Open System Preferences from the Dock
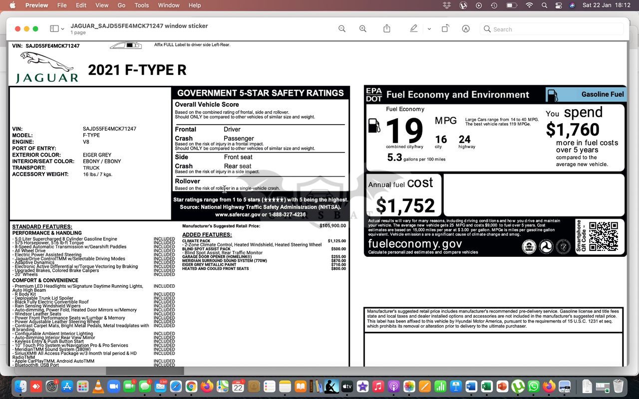Viewport: 639px width, 399px height. tap(51, 387)
